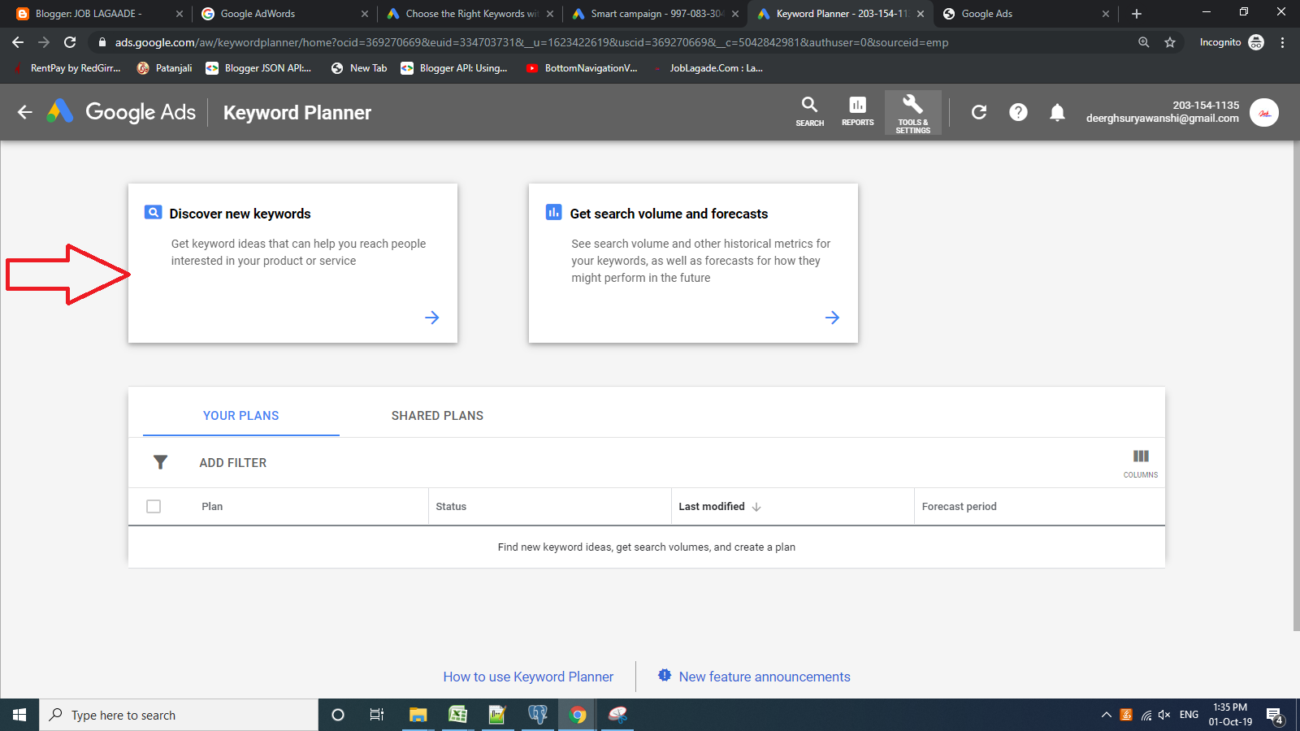This screenshot has width=1300, height=731.
Task: Click the Discover new keywords magnifier icon
Action: click(153, 212)
